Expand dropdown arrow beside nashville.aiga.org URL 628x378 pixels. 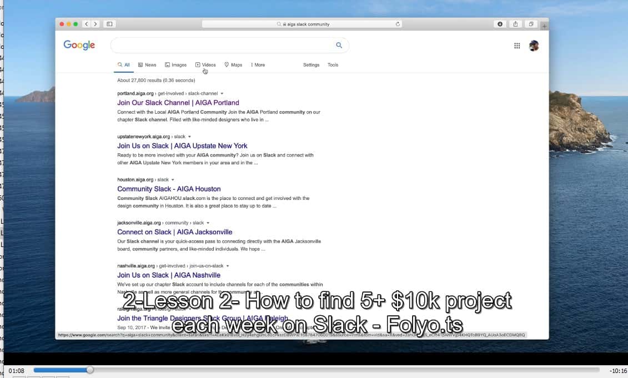(x=228, y=266)
